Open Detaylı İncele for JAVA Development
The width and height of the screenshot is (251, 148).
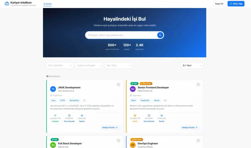tap(110, 127)
